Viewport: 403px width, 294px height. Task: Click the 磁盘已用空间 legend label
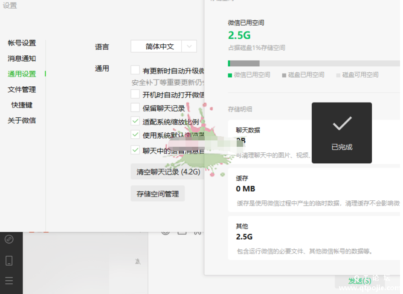pyautogui.click(x=306, y=74)
